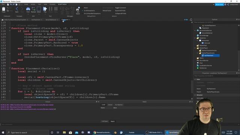Image resolution: width=240 pixels, height=135 pixels.
Task: Open OBS Studio from taskbar
Action: tap(154, 132)
